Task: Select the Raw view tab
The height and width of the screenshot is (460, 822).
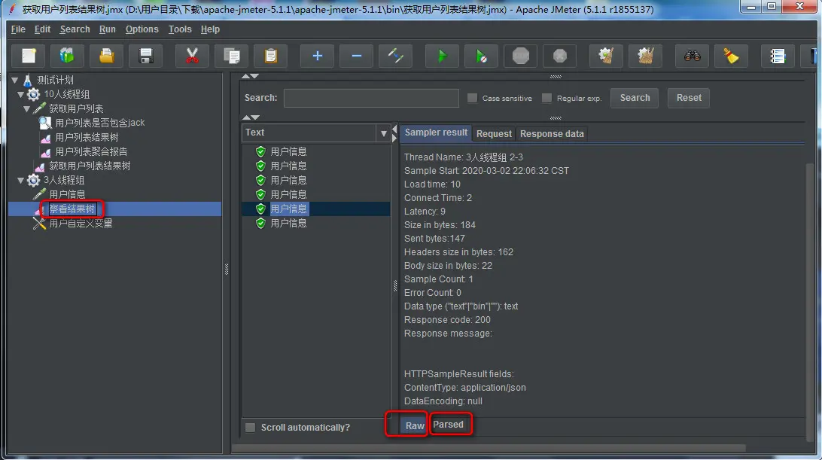Action: pyautogui.click(x=415, y=425)
